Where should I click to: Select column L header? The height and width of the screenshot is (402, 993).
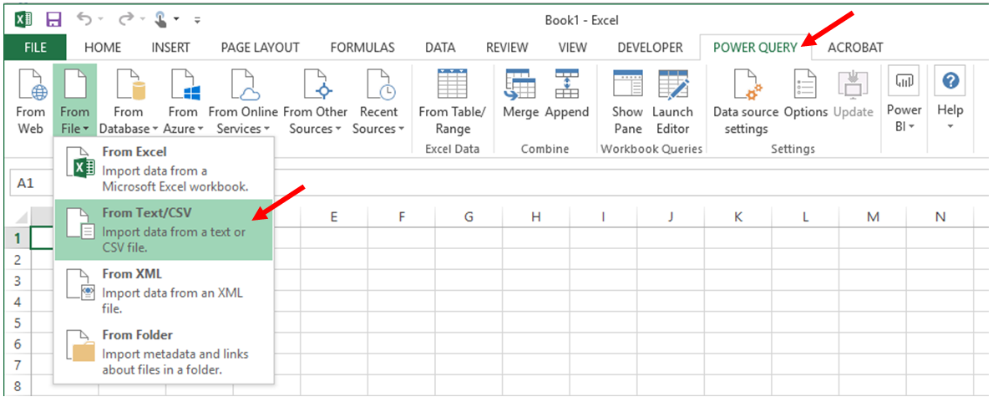coord(806,216)
